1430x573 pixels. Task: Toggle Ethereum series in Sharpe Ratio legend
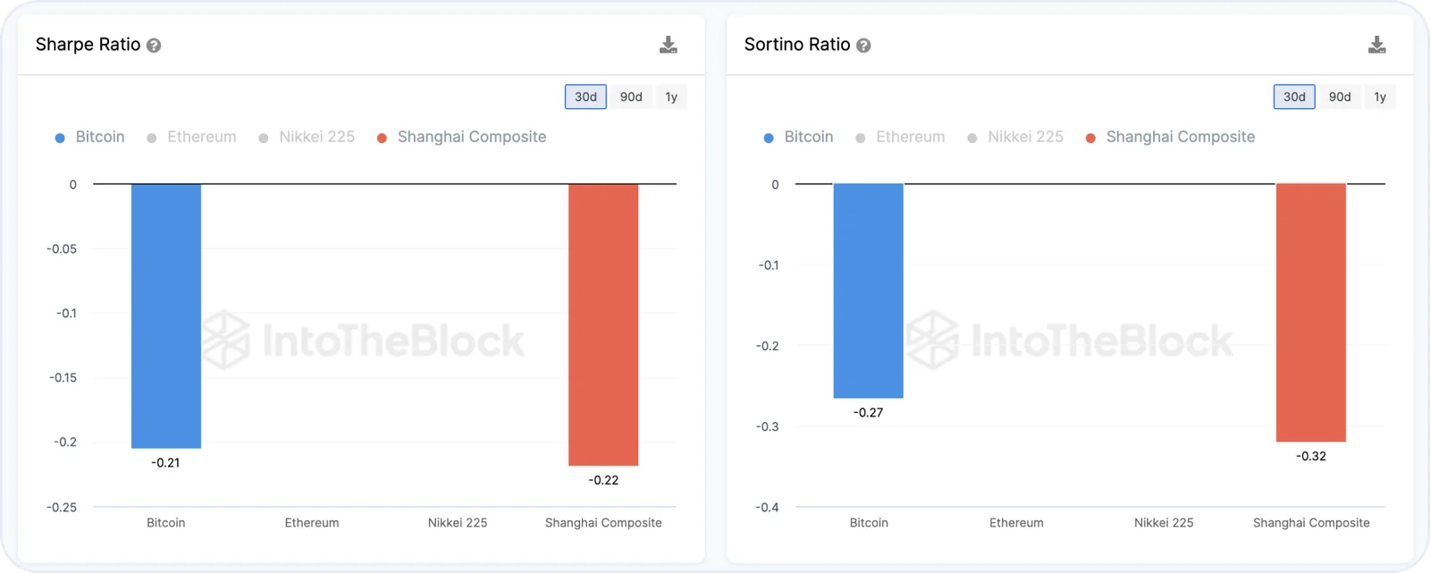coord(192,137)
